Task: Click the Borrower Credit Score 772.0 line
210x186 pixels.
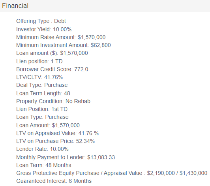Action: 52,69
